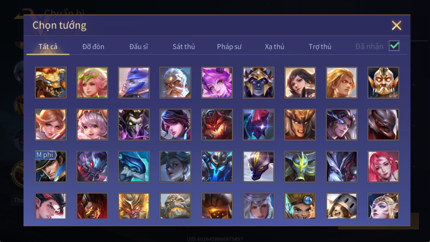The width and height of the screenshot is (430, 242).
Task: Show the Pháp sư hero list
Action: click(229, 46)
